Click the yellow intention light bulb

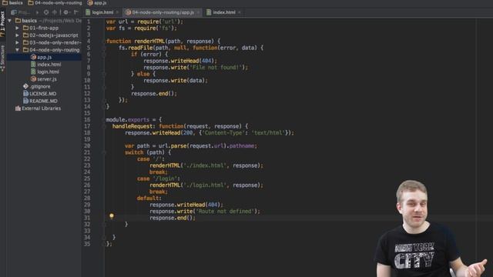pyautogui.click(x=112, y=215)
